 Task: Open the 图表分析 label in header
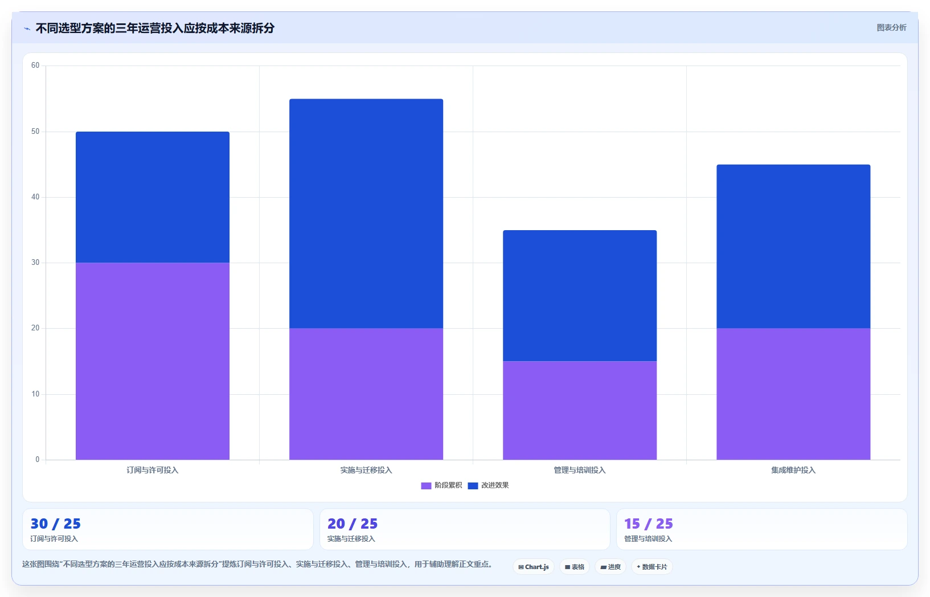tap(891, 27)
